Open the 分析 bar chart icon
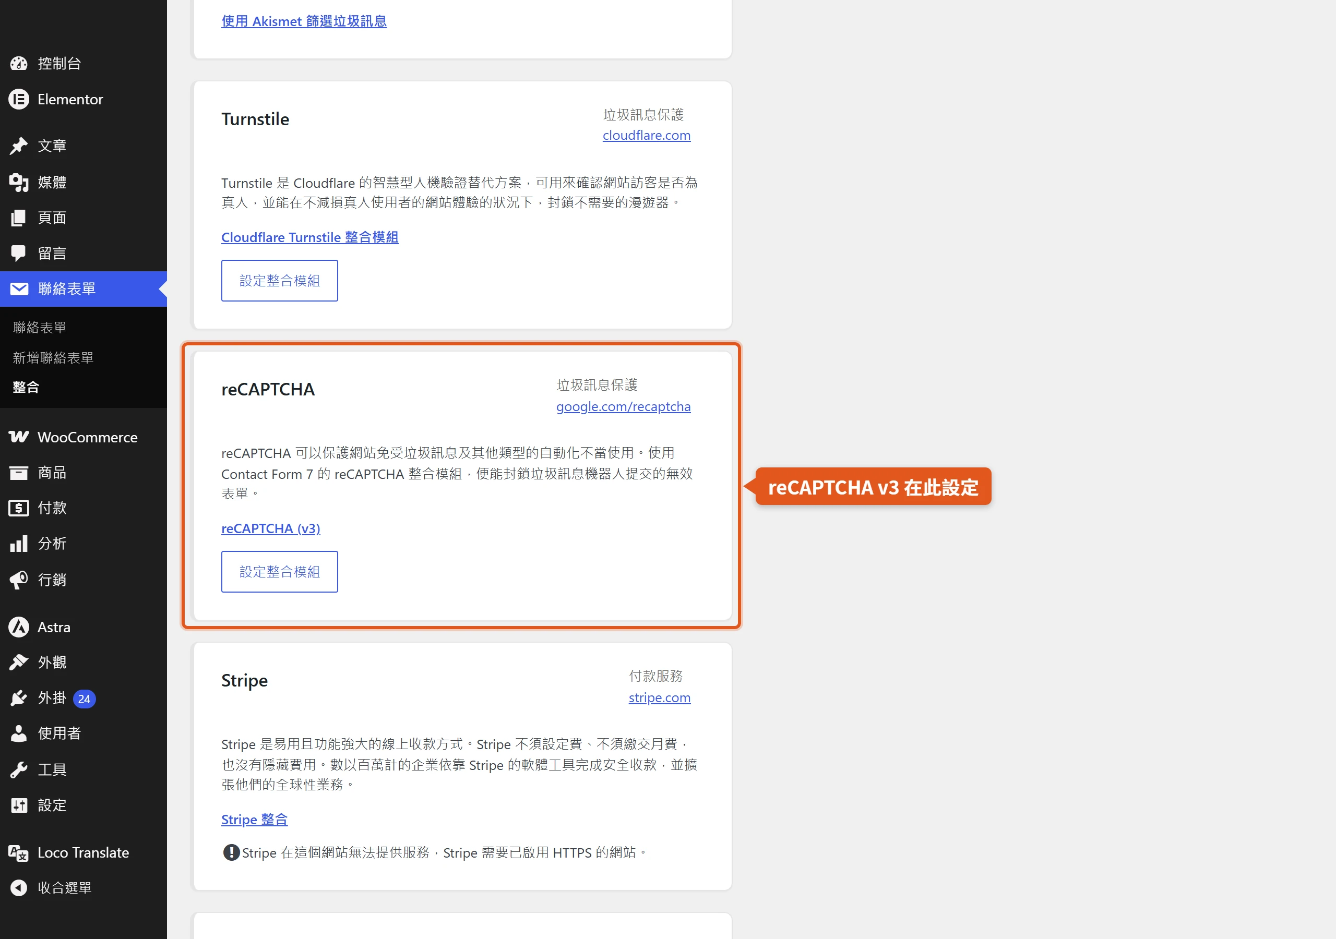The height and width of the screenshot is (939, 1336). [x=19, y=544]
